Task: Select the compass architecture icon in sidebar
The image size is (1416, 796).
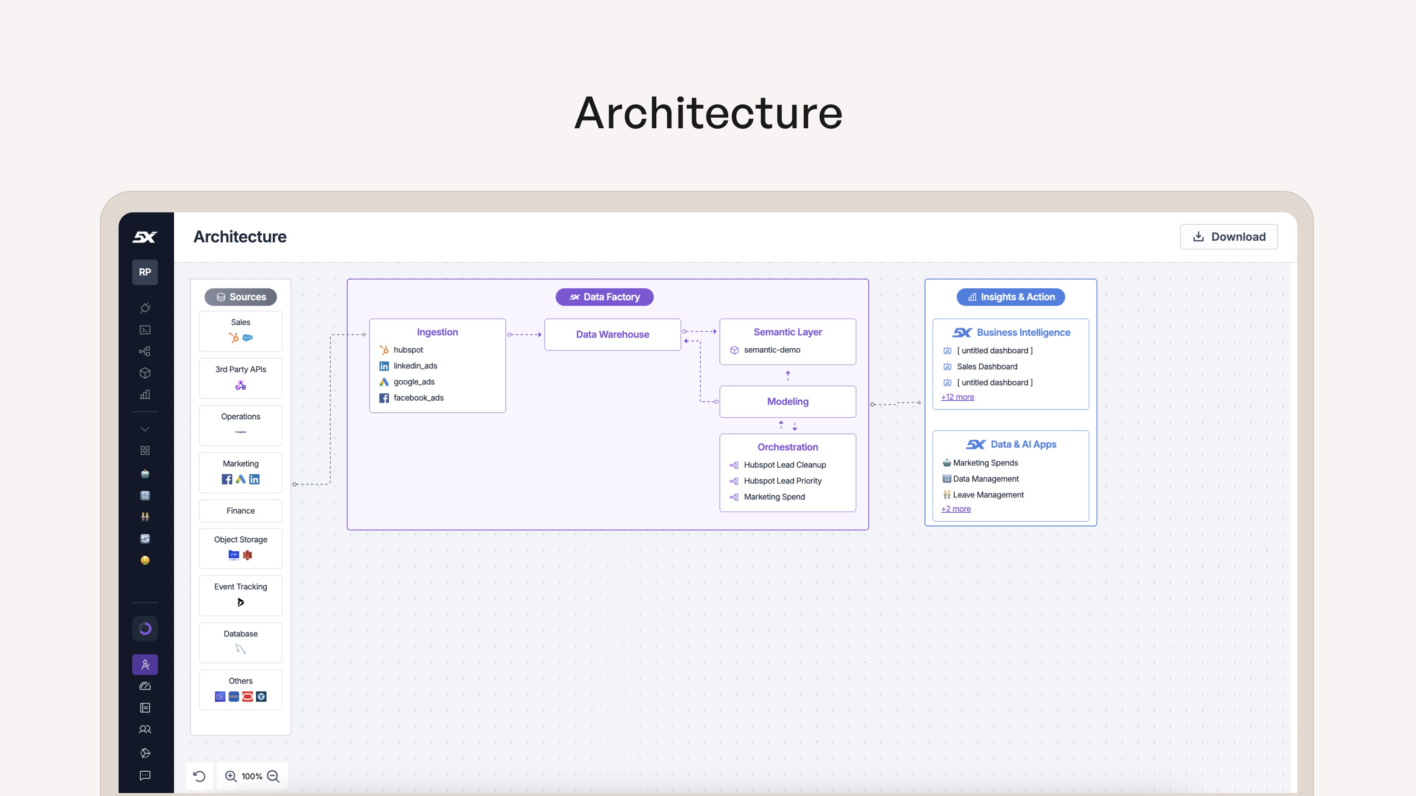Action: pyautogui.click(x=145, y=665)
